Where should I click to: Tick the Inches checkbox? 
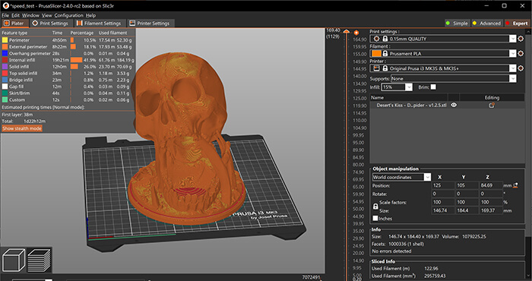[x=375, y=218]
